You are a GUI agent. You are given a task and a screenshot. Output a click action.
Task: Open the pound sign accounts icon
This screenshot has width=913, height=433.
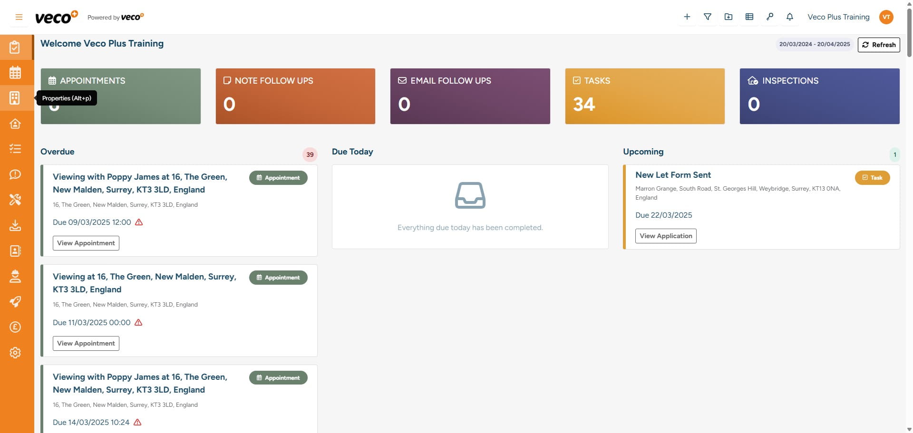15,327
